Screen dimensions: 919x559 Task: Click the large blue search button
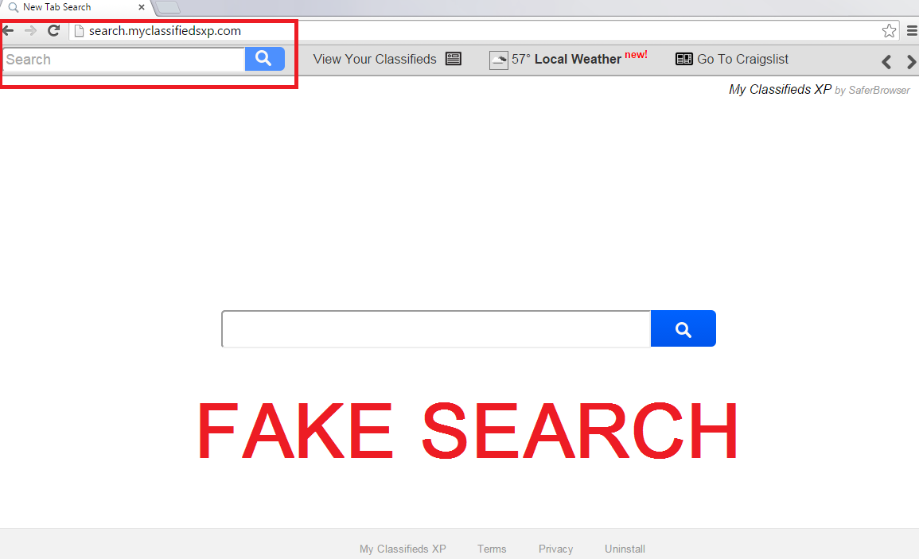coord(683,328)
